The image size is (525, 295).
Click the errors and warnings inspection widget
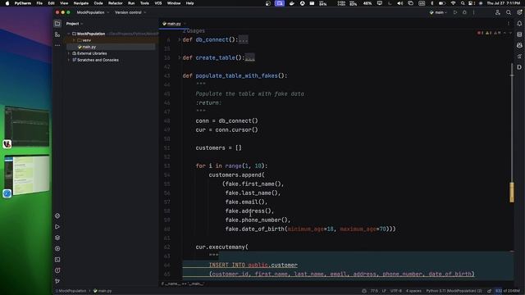[x=489, y=33]
